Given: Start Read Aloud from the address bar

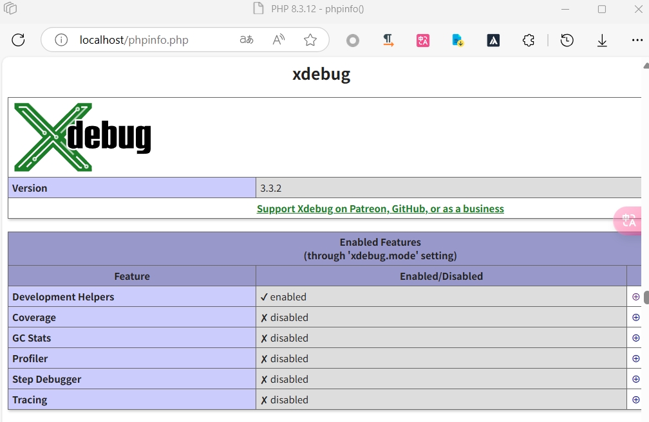Looking at the screenshot, I should tap(279, 40).
